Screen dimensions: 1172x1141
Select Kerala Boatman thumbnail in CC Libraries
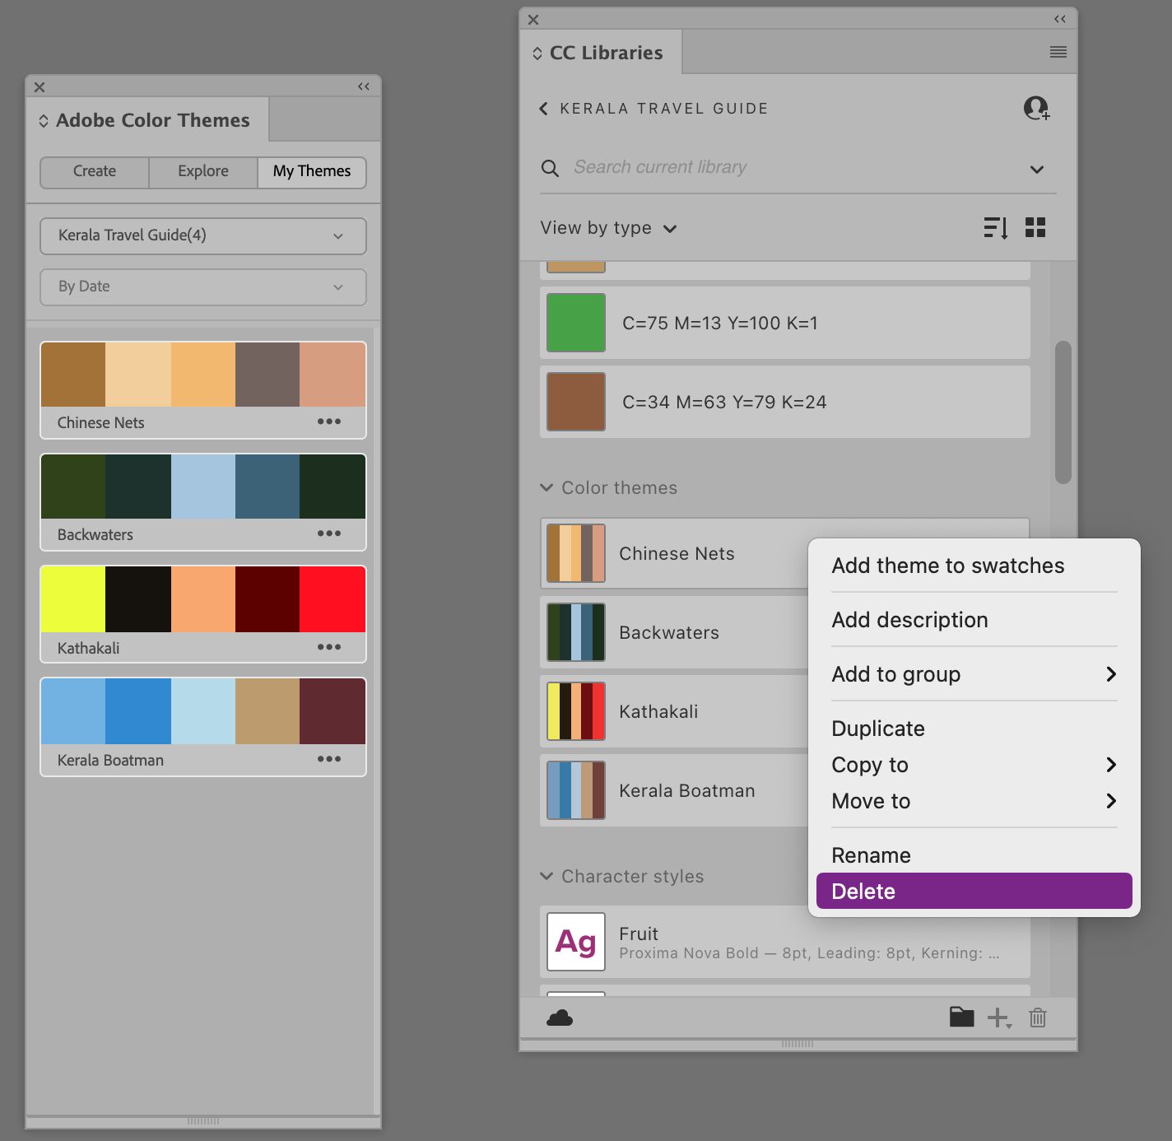tap(576, 790)
